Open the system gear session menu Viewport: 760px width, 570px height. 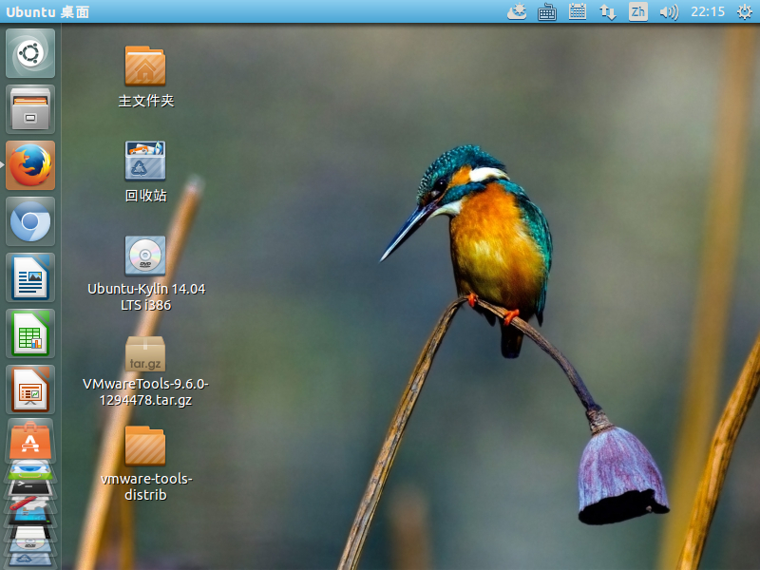[745, 11]
